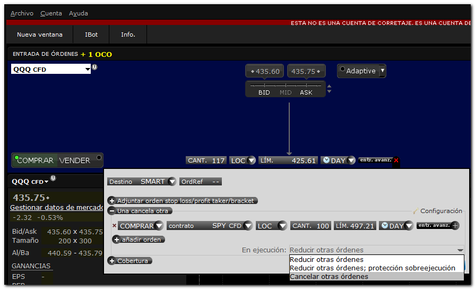Edit the LÍM. 425.61 limit price field

point(288,160)
